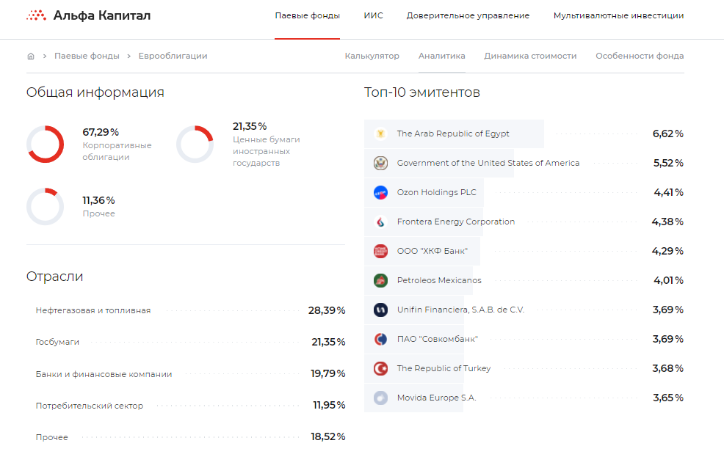724x457 pixels.
Task: Click the Нефтегазовая и топливная sector label
Action: tap(93, 310)
